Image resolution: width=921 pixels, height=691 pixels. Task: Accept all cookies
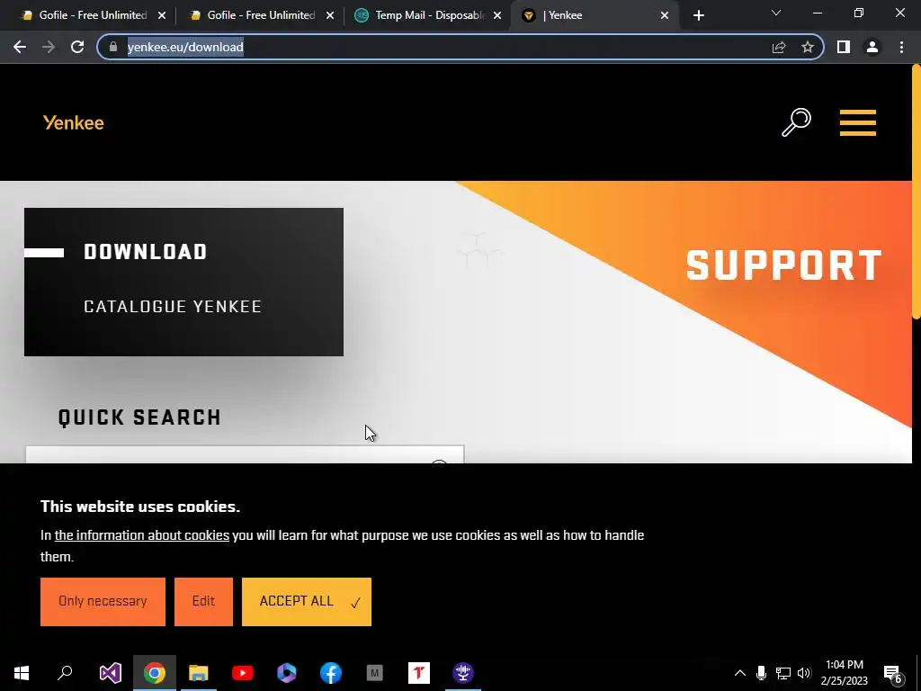[307, 601]
